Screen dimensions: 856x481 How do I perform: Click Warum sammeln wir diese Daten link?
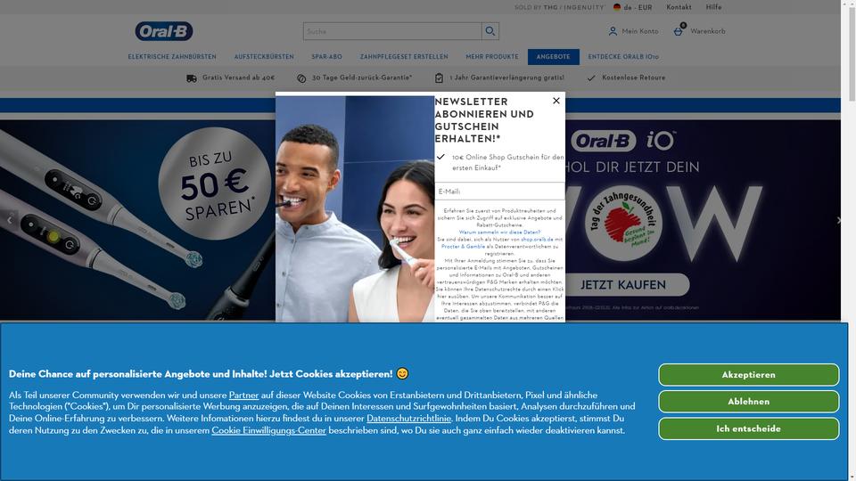pos(499,232)
